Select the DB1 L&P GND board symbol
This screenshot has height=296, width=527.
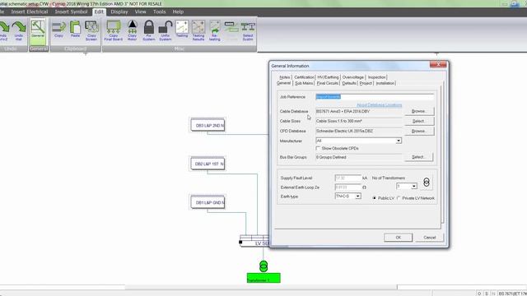[208, 202]
